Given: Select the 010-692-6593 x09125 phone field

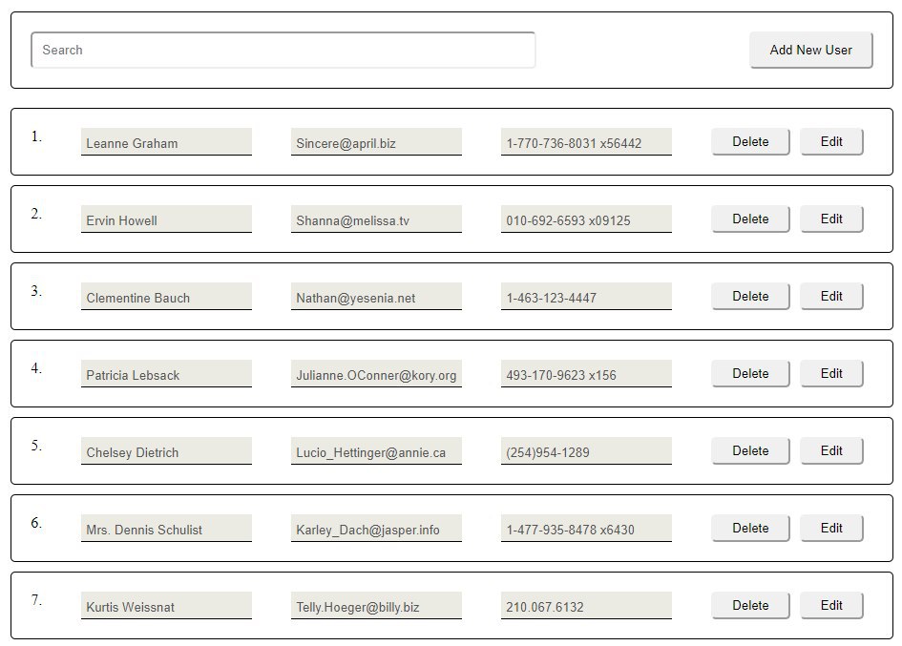Looking at the screenshot, I should 586,219.
